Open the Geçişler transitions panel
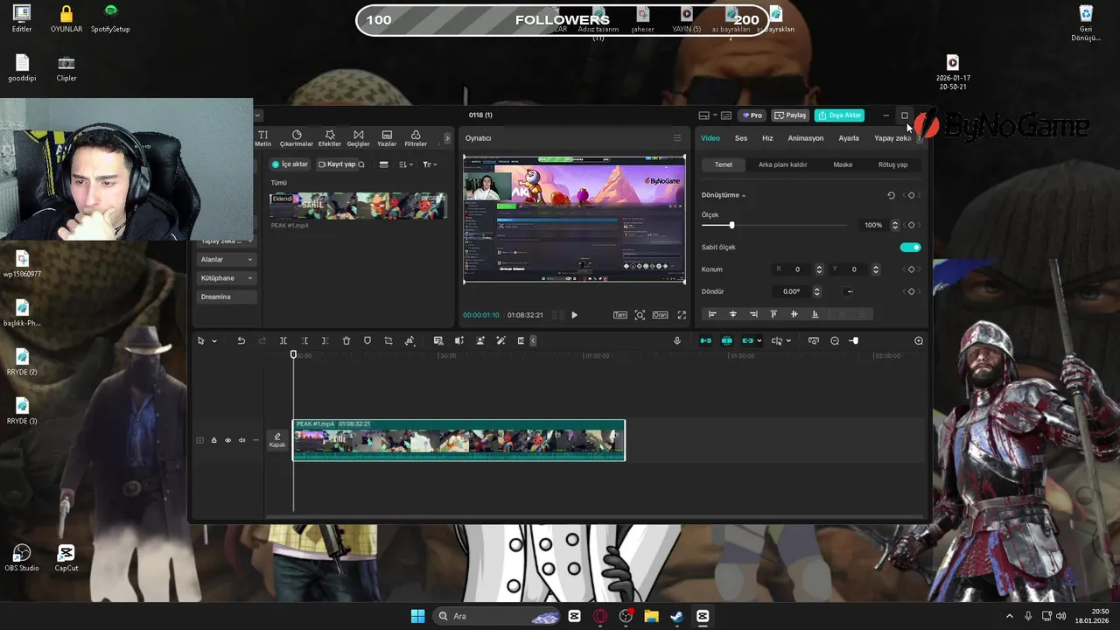 point(359,138)
